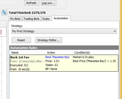Click My First Strategy combo box
The image size is (122, 99).
tap(64, 31)
